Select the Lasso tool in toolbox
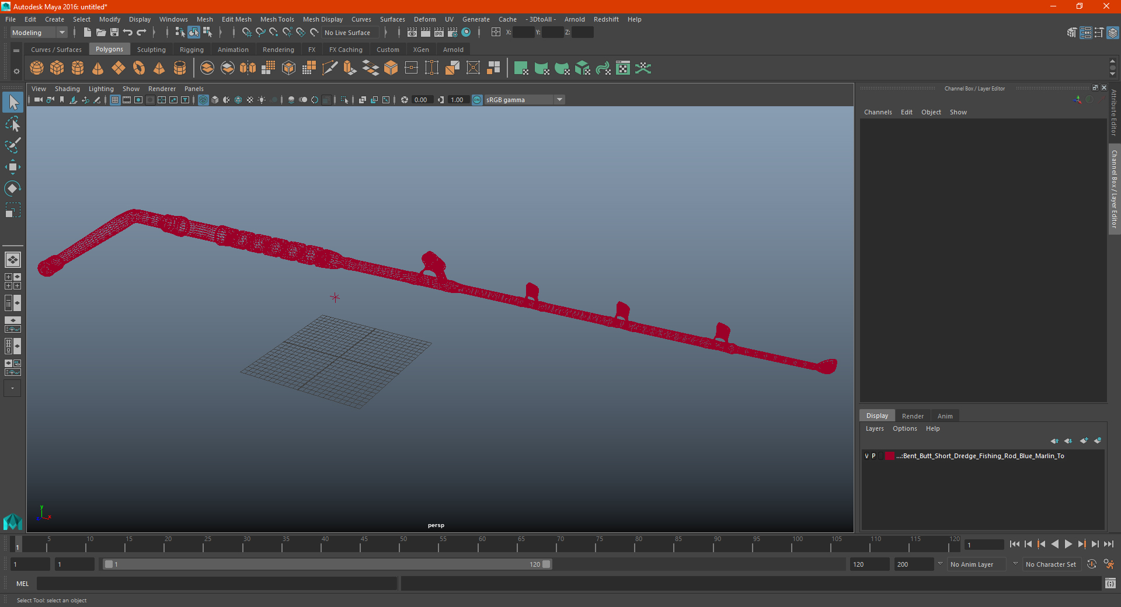The width and height of the screenshot is (1121, 607). (13, 124)
